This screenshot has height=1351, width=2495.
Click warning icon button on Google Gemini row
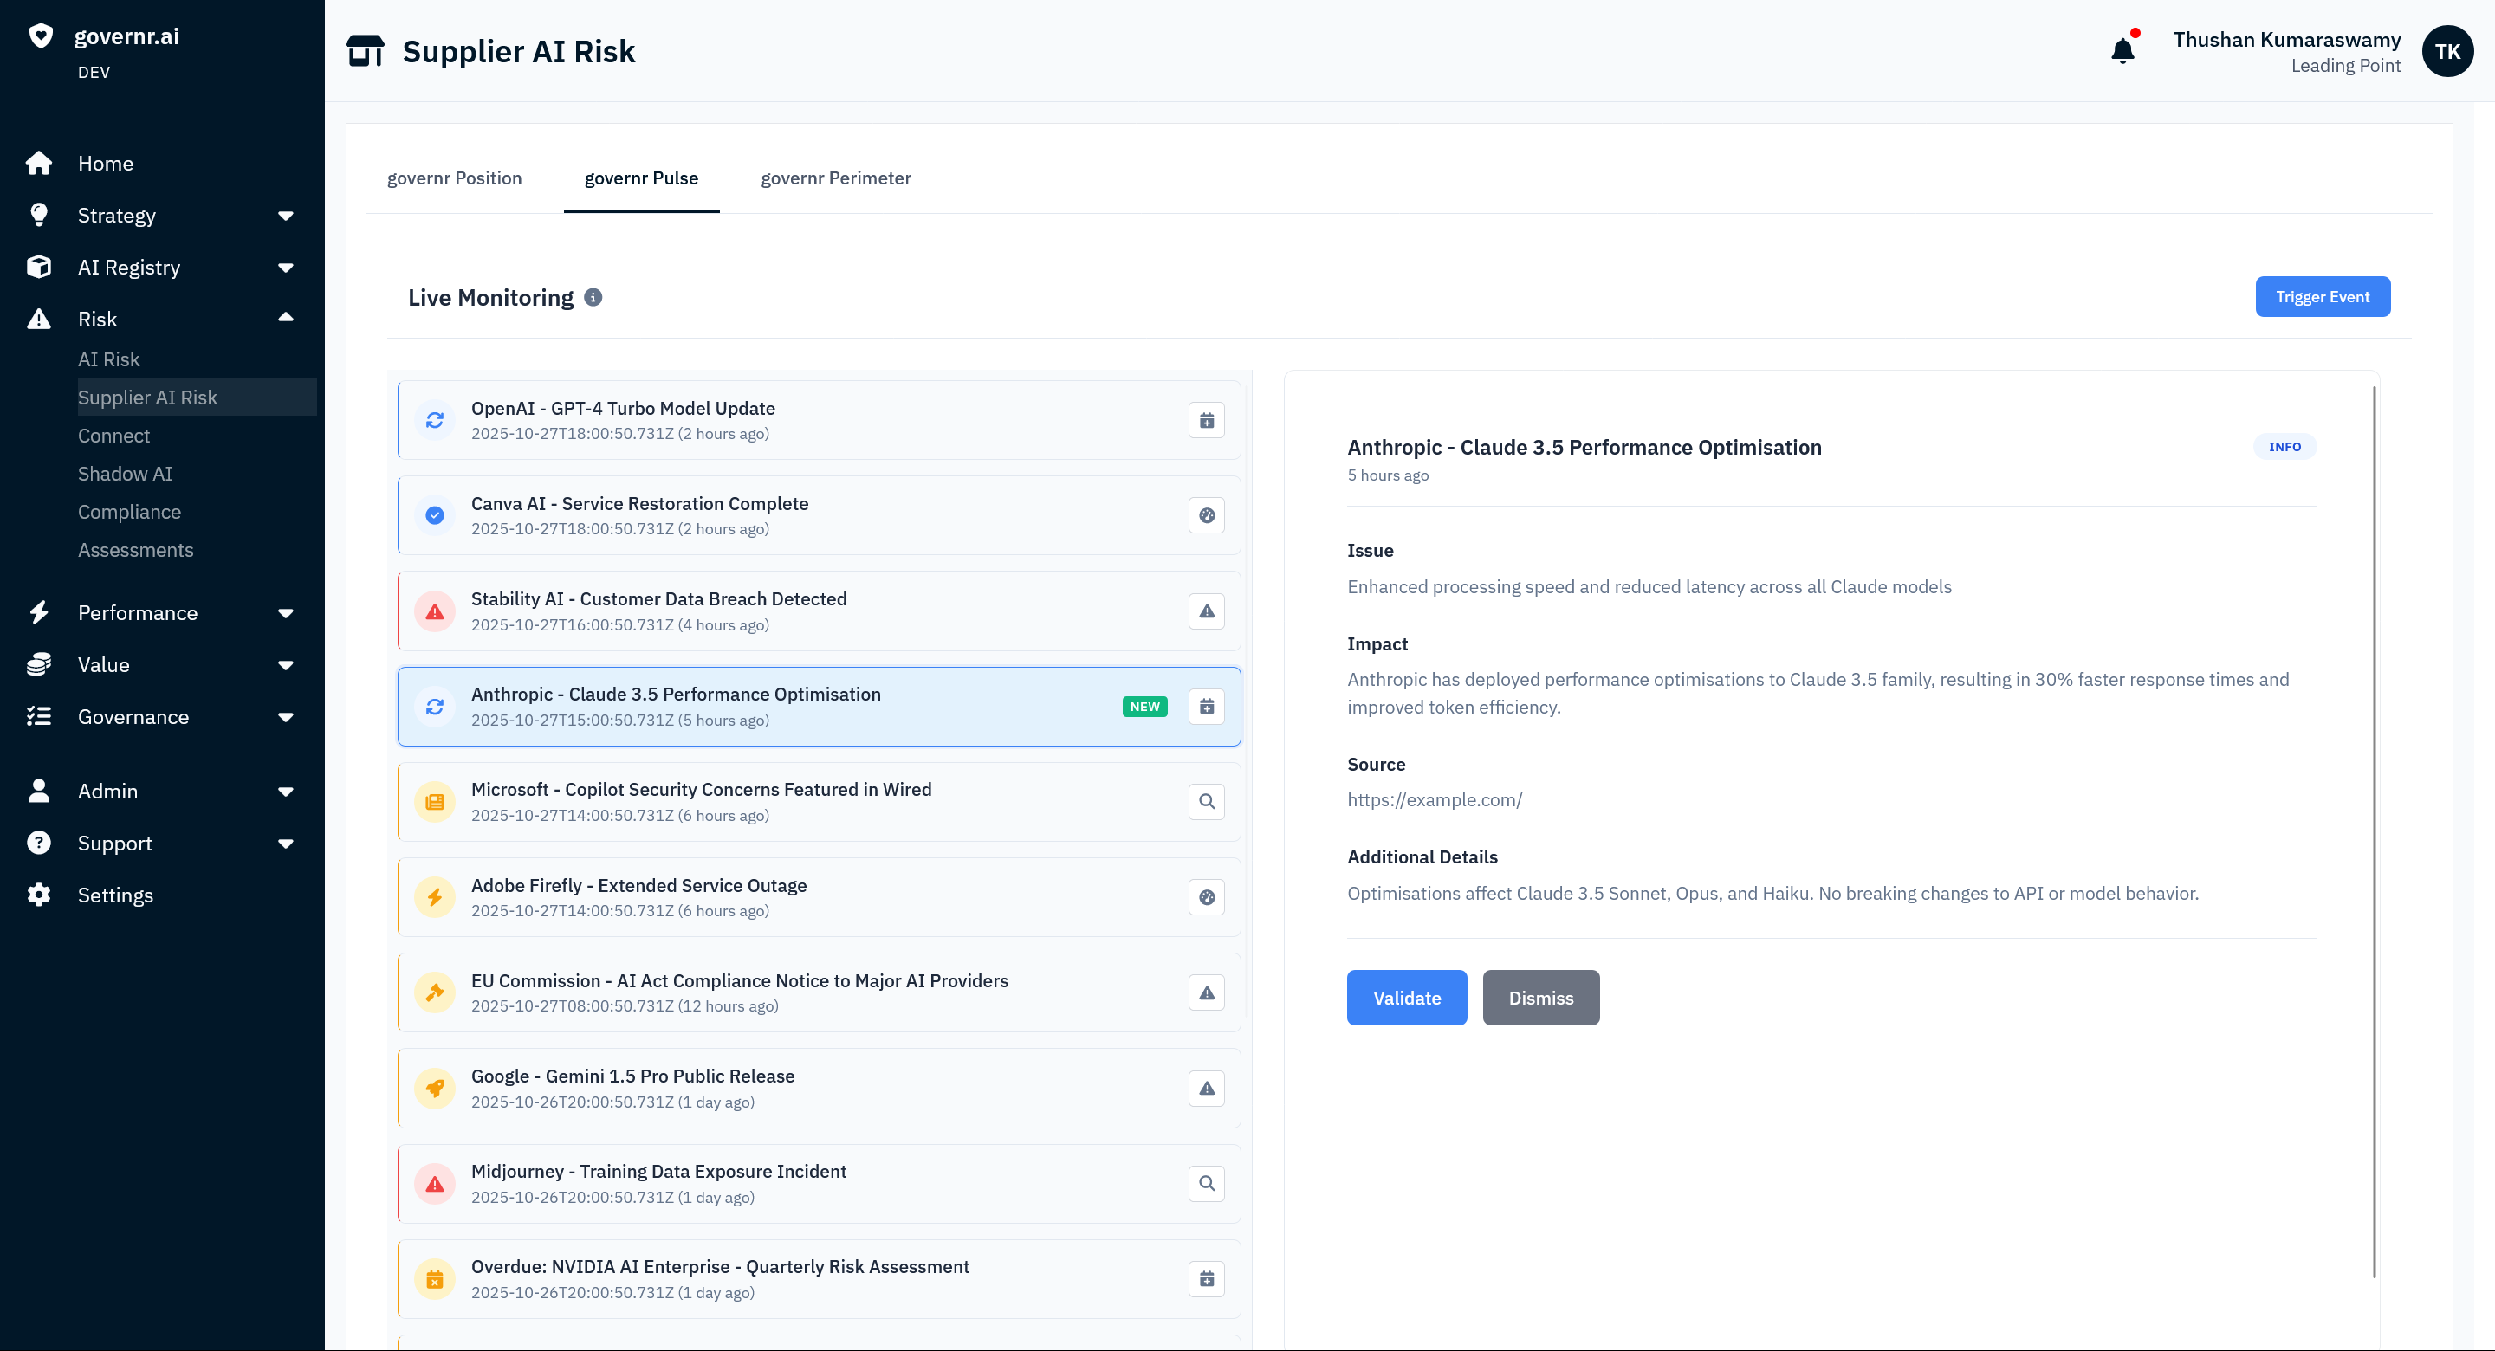(x=1206, y=1089)
